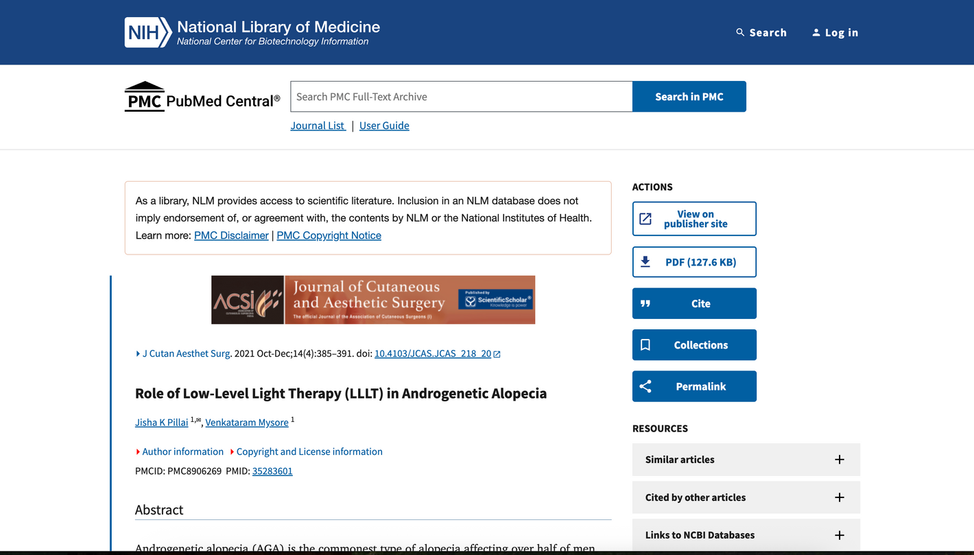The image size is (974, 555).
Task: Click the magnifying glass Search icon
Action: (740, 32)
